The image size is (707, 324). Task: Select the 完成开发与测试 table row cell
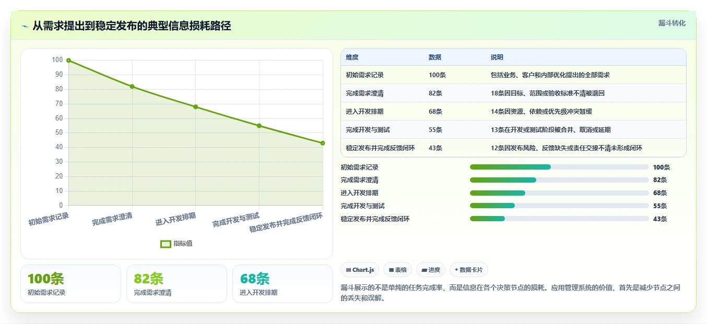tap(382, 130)
